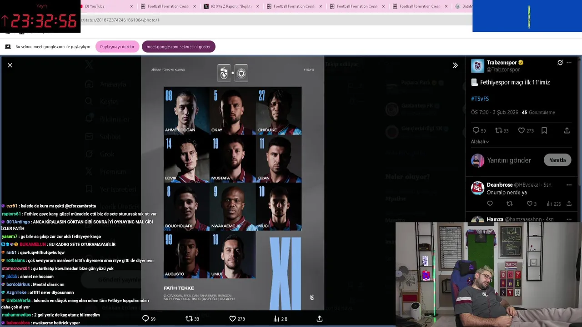Switch to the X'te Z Raporu browser tab
The width and height of the screenshot is (582, 327).
click(231, 6)
